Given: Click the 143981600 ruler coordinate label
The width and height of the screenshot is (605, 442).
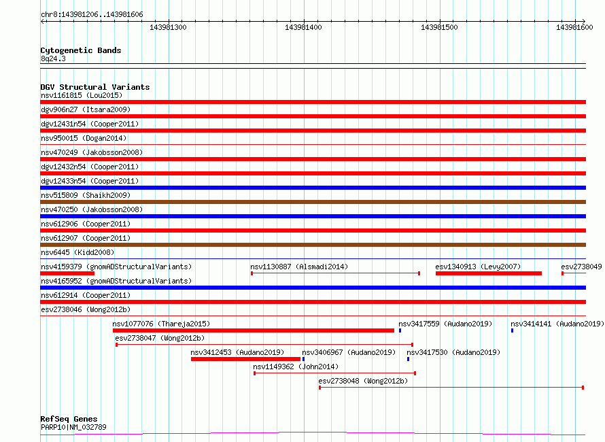Looking at the screenshot, I should [x=574, y=27].
